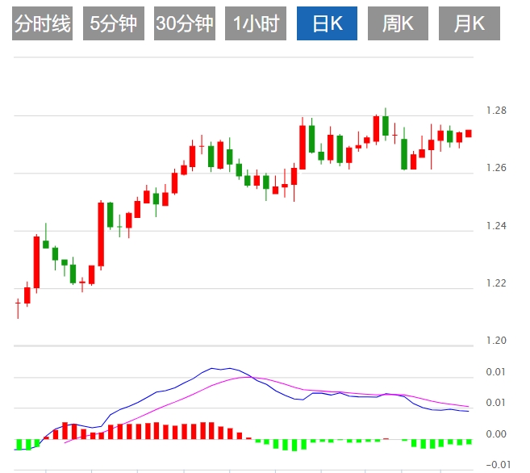Click the -0.01 MACD axis label
Screen dimensions: 530x473
tap(497, 464)
